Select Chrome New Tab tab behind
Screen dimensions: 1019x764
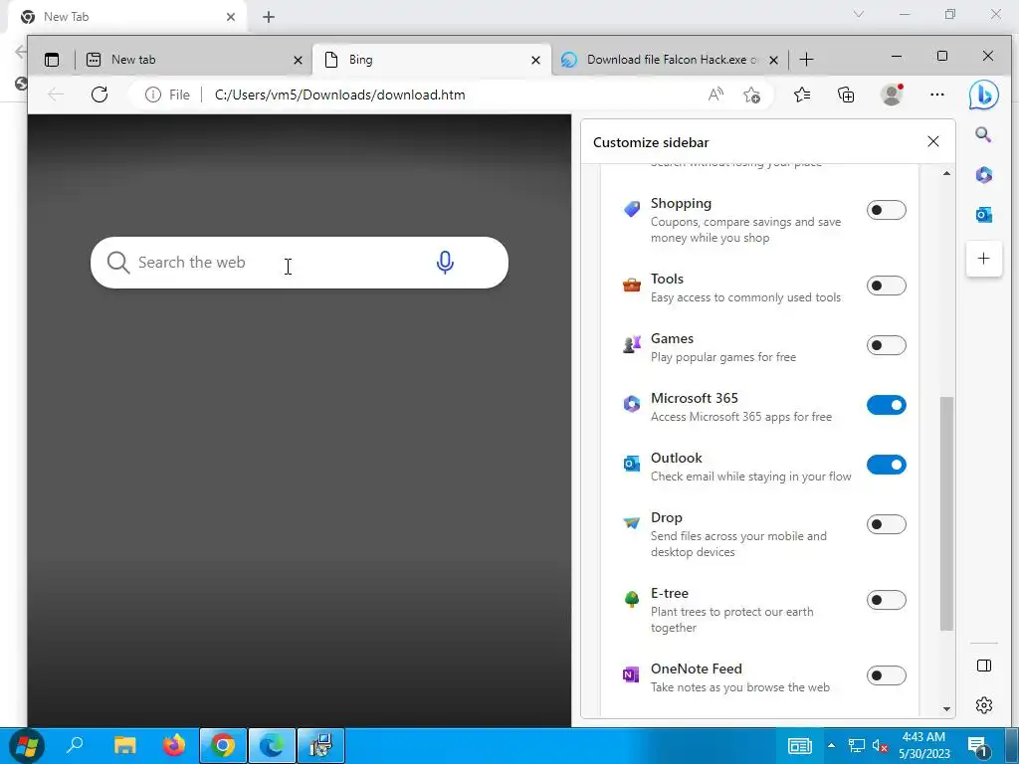point(126,17)
